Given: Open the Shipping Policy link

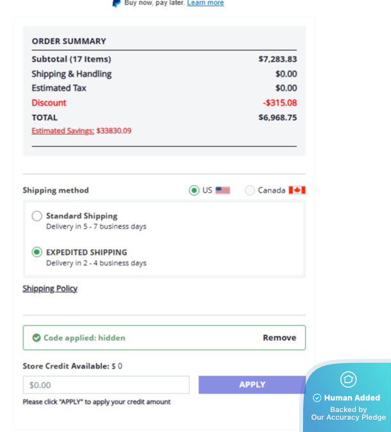Looking at the screenshot, I should point(50,289).
